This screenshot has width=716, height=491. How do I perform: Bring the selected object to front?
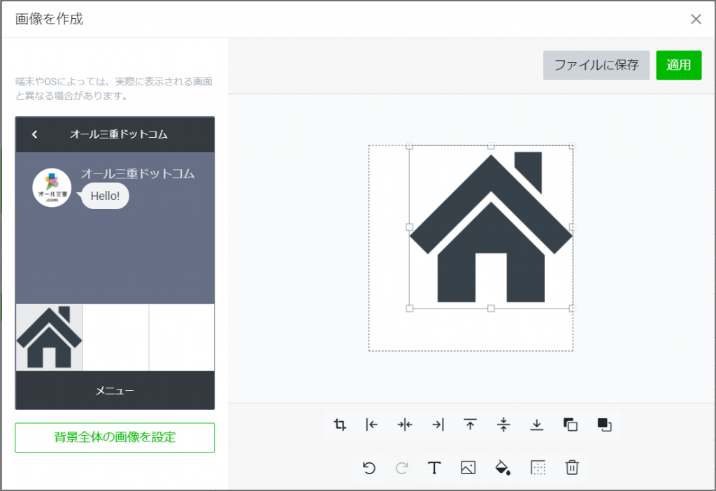604,425
